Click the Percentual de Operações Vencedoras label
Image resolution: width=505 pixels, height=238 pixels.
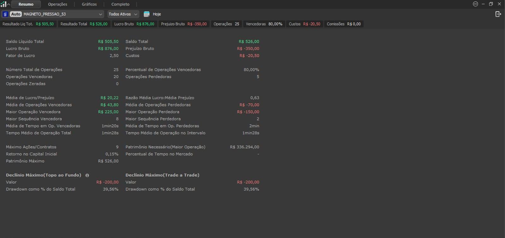(x=163, y=69)
